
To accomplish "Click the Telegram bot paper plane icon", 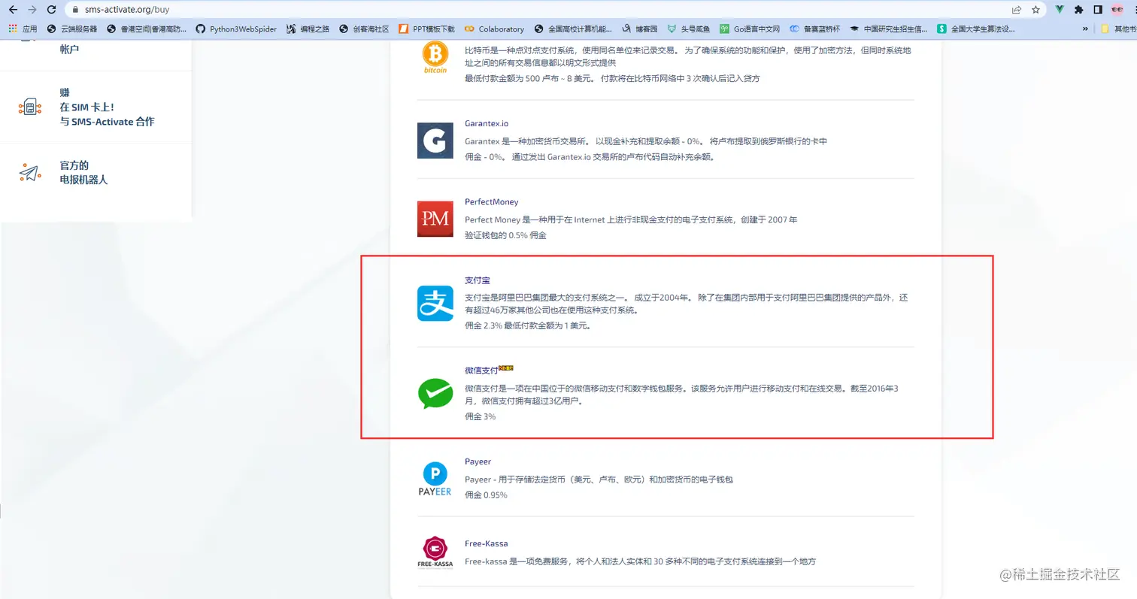I will (x=32, y=173).
